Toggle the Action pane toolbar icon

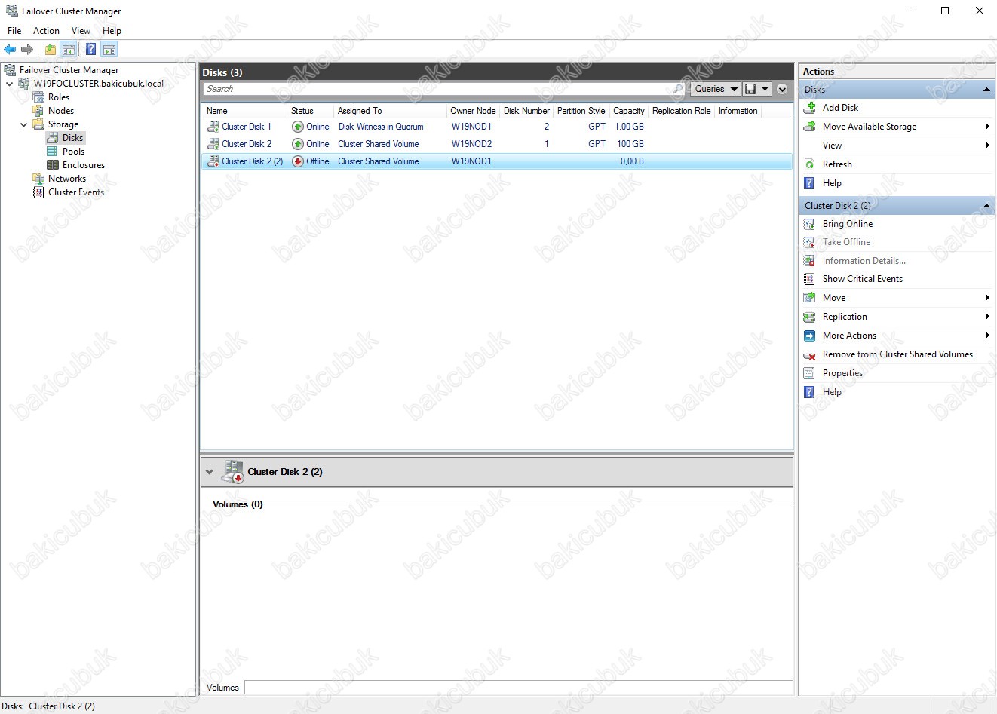(109, 49)
